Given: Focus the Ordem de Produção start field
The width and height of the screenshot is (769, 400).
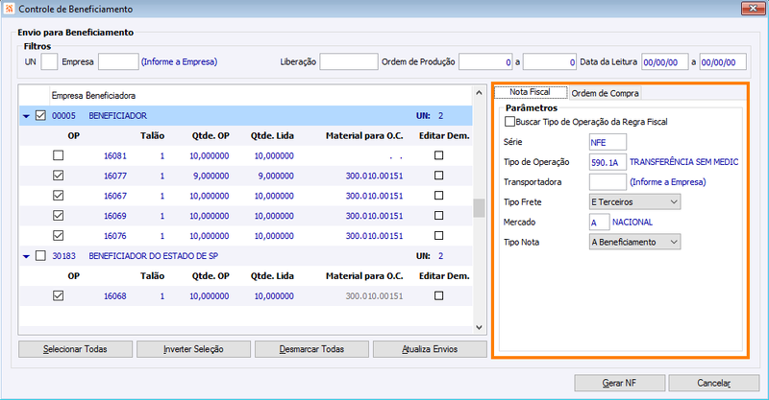Looking at the screenshot, I should tap(485, 61).
